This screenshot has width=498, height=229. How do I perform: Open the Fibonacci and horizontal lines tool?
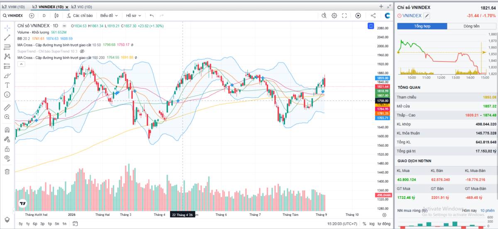coord(7,47)
